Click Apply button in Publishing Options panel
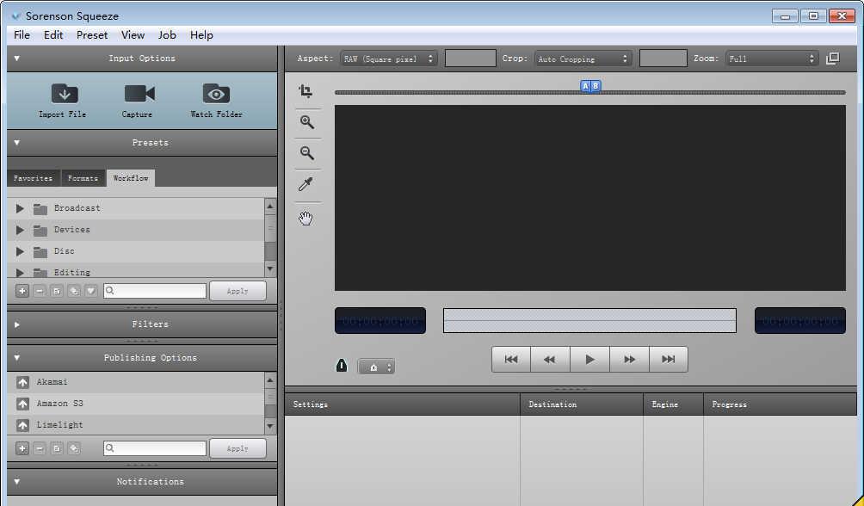The height and width of the screenshot is (506, 864). 238,448
